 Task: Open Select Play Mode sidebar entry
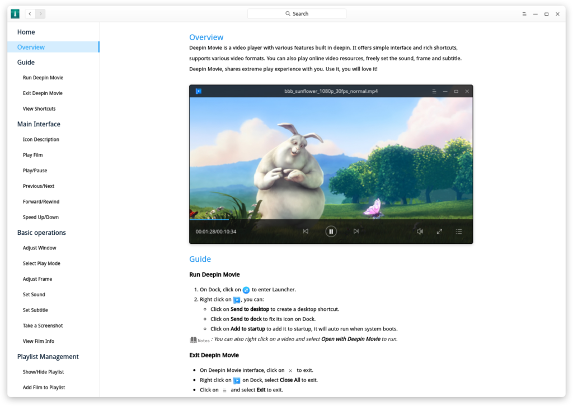(41, 263)
